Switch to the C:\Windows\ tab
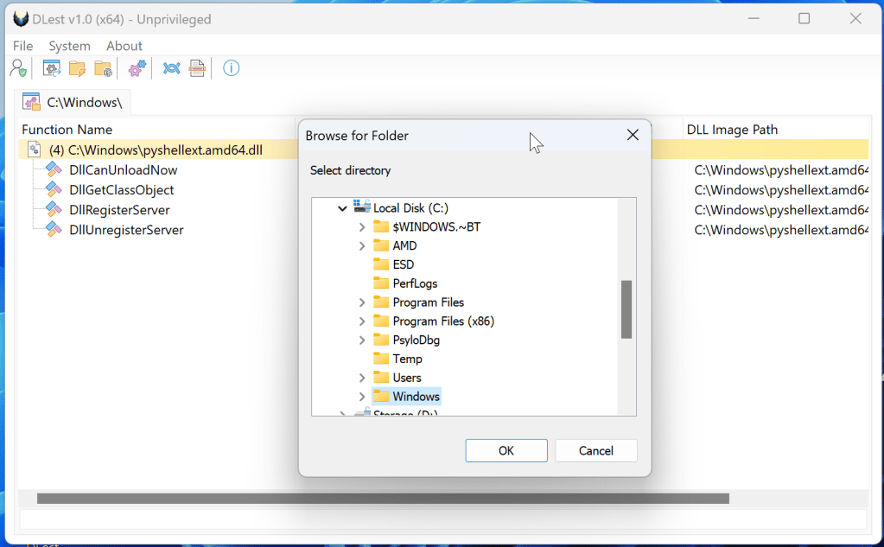Image resolution: width=884 pixels, height=547 pixels. [x=73, y=103]
